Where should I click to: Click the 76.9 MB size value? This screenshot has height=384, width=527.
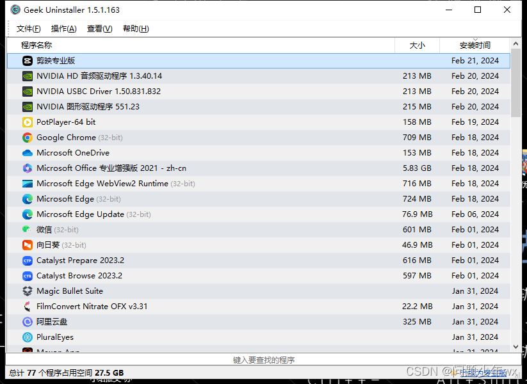[x=417, y=214]
